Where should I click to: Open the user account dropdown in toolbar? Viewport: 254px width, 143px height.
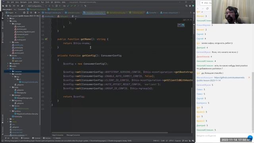[x=23, y=6]
